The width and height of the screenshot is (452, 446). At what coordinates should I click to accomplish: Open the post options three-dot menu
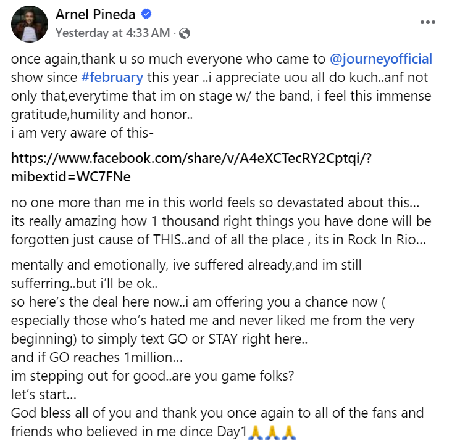427,22
